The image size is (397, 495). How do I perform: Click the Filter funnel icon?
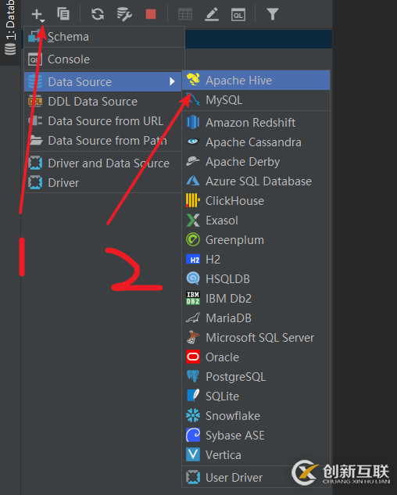[273, 14]
